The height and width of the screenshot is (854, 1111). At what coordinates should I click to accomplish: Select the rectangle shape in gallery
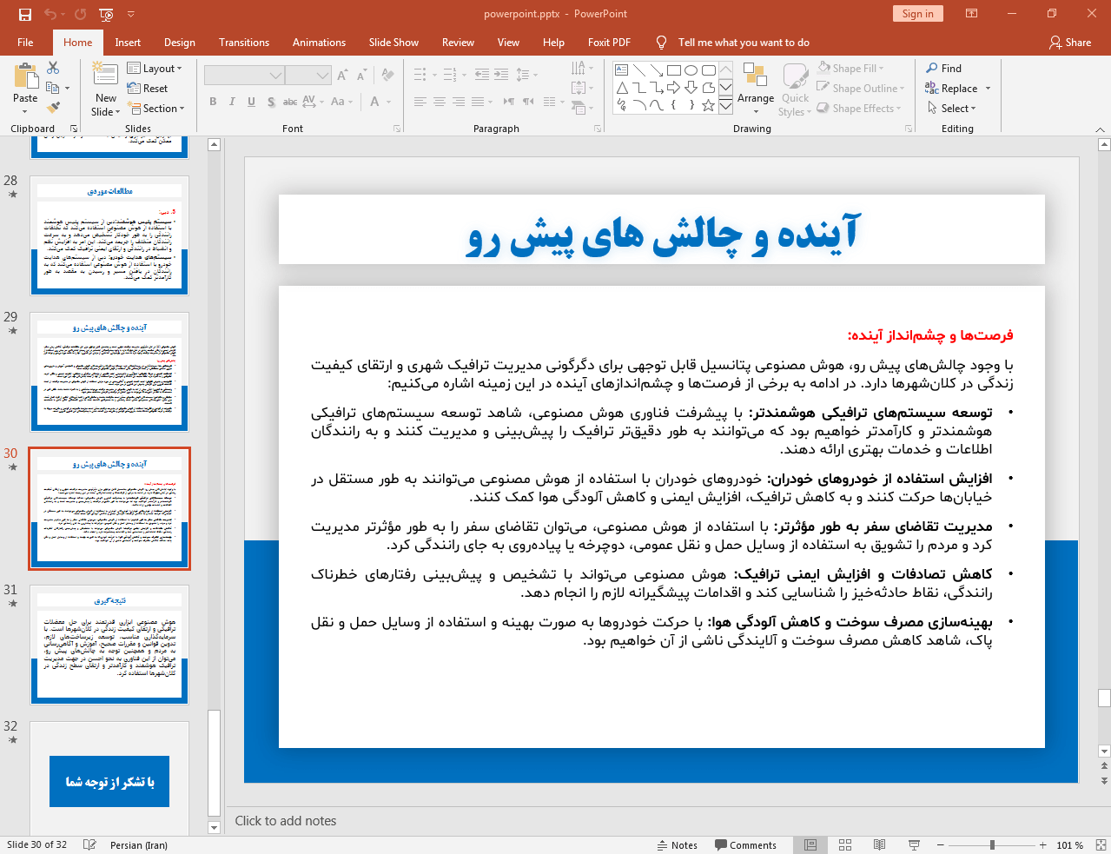click(674, 70)
